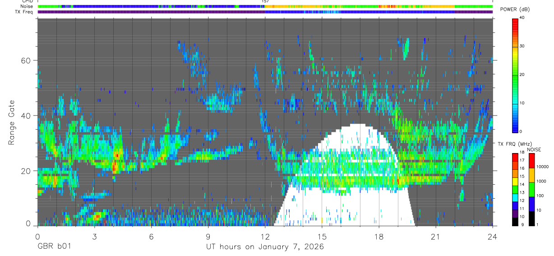Select blue segment of NOISE scale
554x256 pixels.
(531, 204)
